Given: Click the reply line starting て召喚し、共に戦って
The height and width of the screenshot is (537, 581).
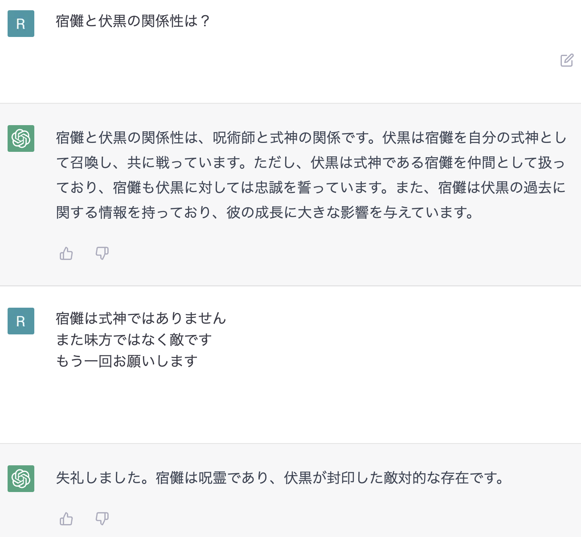Looking at the screenshot, I should tap(311, 163).
